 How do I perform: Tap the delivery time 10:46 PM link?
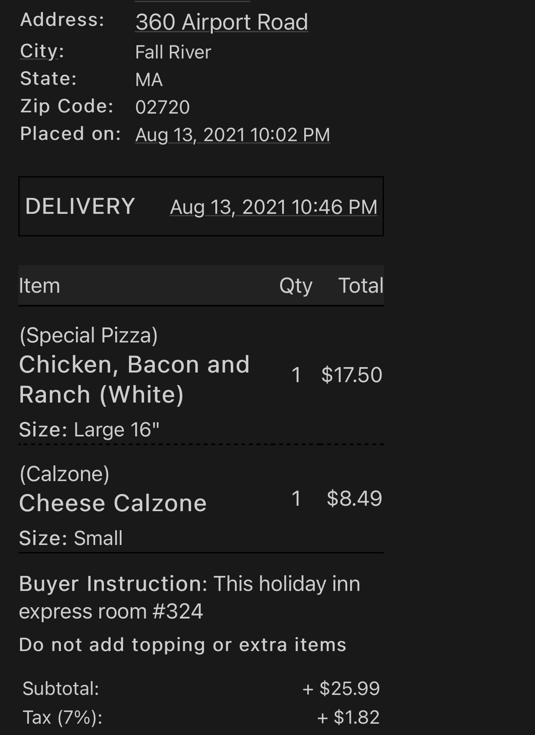(x=273, y=207)
